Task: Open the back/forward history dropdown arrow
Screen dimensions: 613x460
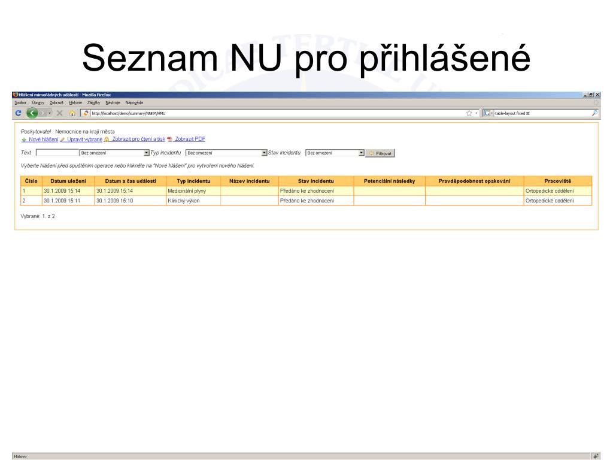Action: (x=50, y=113)
